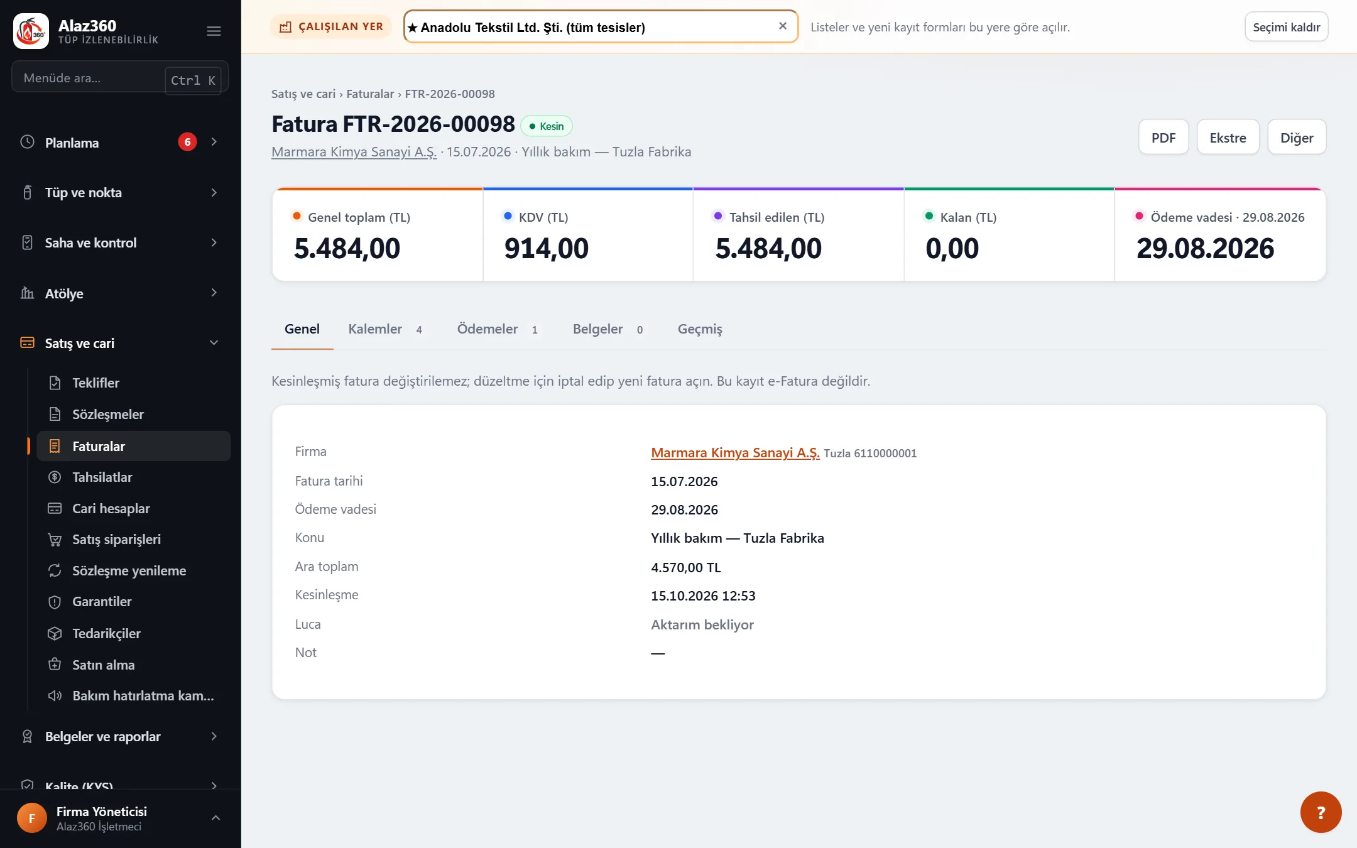Select the Genel tab

(x=302, y=329)
